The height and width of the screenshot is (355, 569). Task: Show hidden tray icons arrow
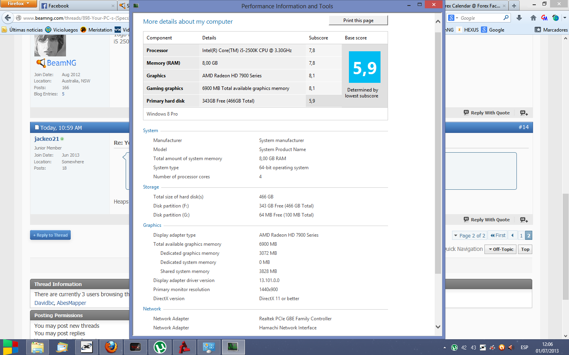click(x=445, y=348)
